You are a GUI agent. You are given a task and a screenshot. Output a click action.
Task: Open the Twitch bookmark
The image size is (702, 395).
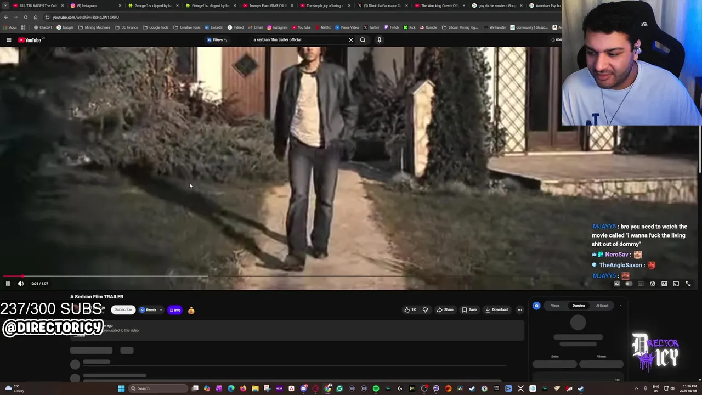point(391,27)
